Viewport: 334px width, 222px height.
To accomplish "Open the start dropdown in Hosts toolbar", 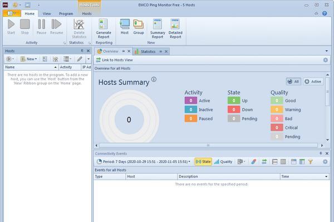I will pos(10,59).
